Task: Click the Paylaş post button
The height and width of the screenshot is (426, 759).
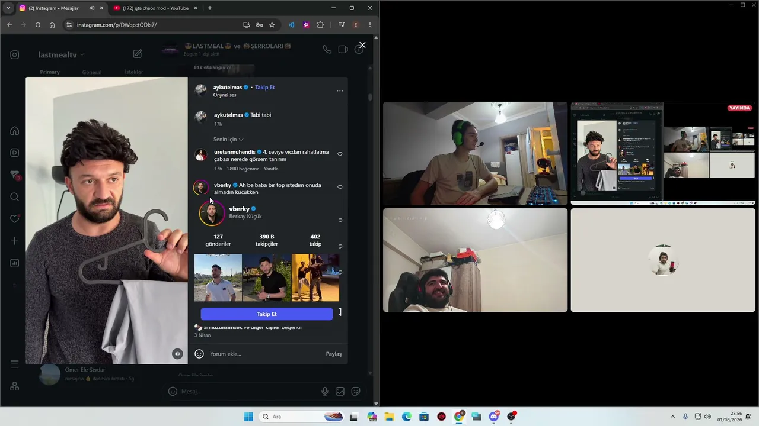Action: [x=334, y=354]
